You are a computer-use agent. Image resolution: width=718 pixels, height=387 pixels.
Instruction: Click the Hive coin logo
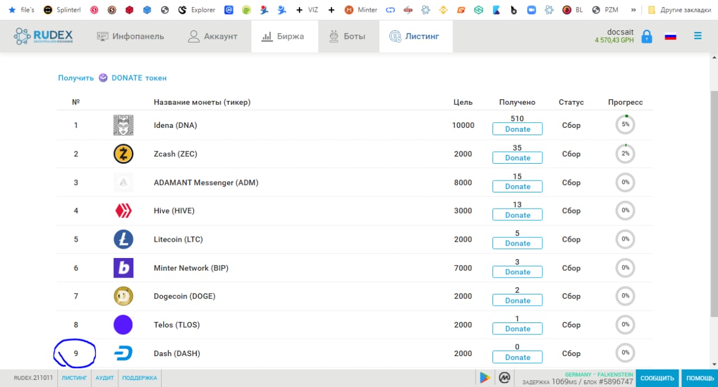[123, 211]
